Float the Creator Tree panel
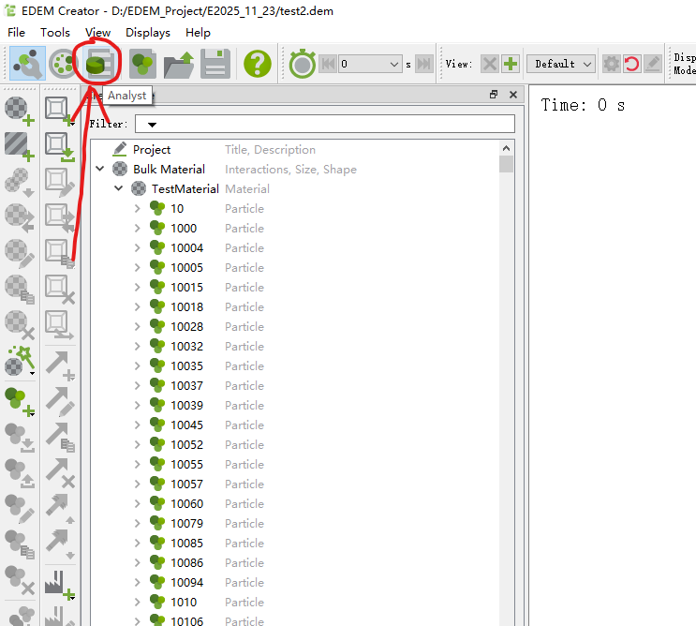This screenshot has height=626, width=696. point(494,94)
